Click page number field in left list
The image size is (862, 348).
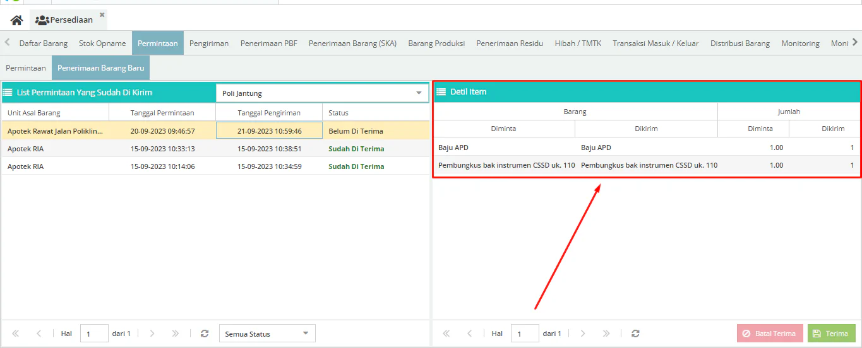(94, 333)
